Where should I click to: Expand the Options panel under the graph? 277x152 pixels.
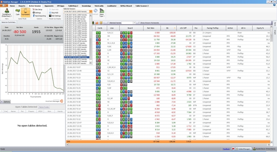pos(6,102)
